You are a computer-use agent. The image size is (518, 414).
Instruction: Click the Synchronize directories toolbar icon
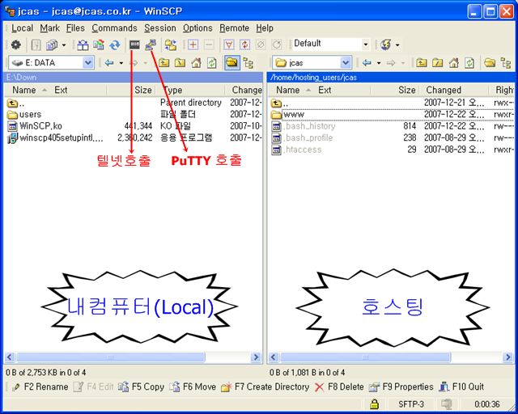coord(99,44)
